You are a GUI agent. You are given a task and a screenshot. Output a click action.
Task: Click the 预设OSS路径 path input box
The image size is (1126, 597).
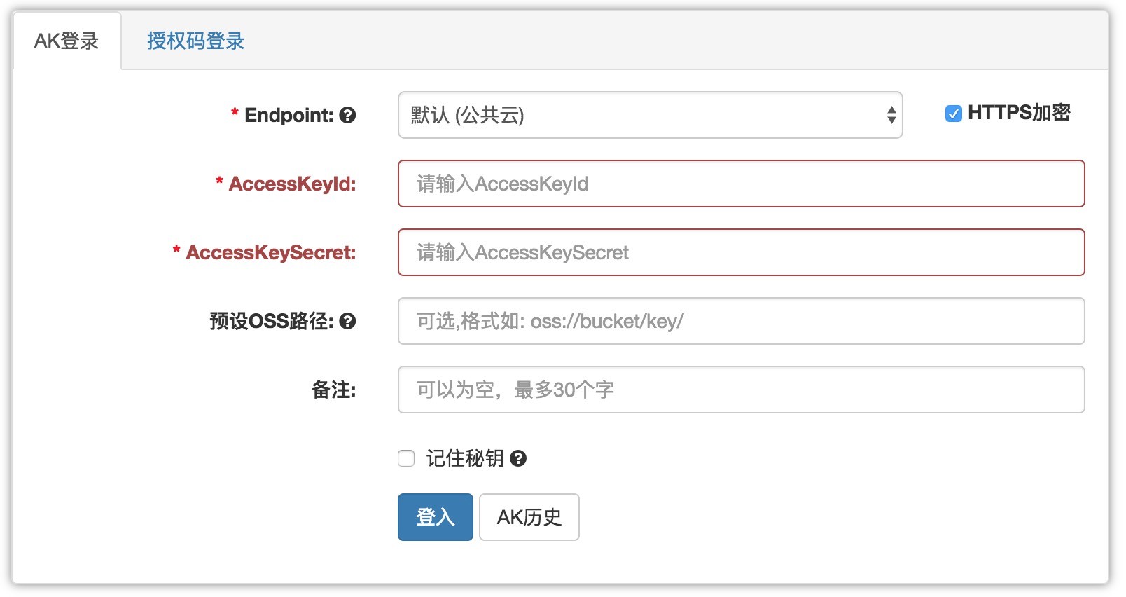click(x=741, y=321)
